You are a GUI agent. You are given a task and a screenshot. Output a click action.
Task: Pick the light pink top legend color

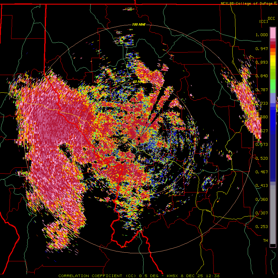pyautogui.click(x=273, y=33)
